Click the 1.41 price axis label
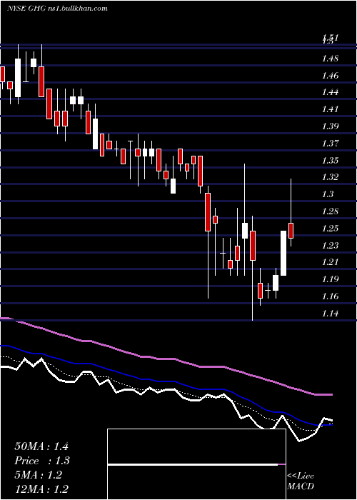Image resolution: width=357 pixels, height=500 pixels. point(330,109)
